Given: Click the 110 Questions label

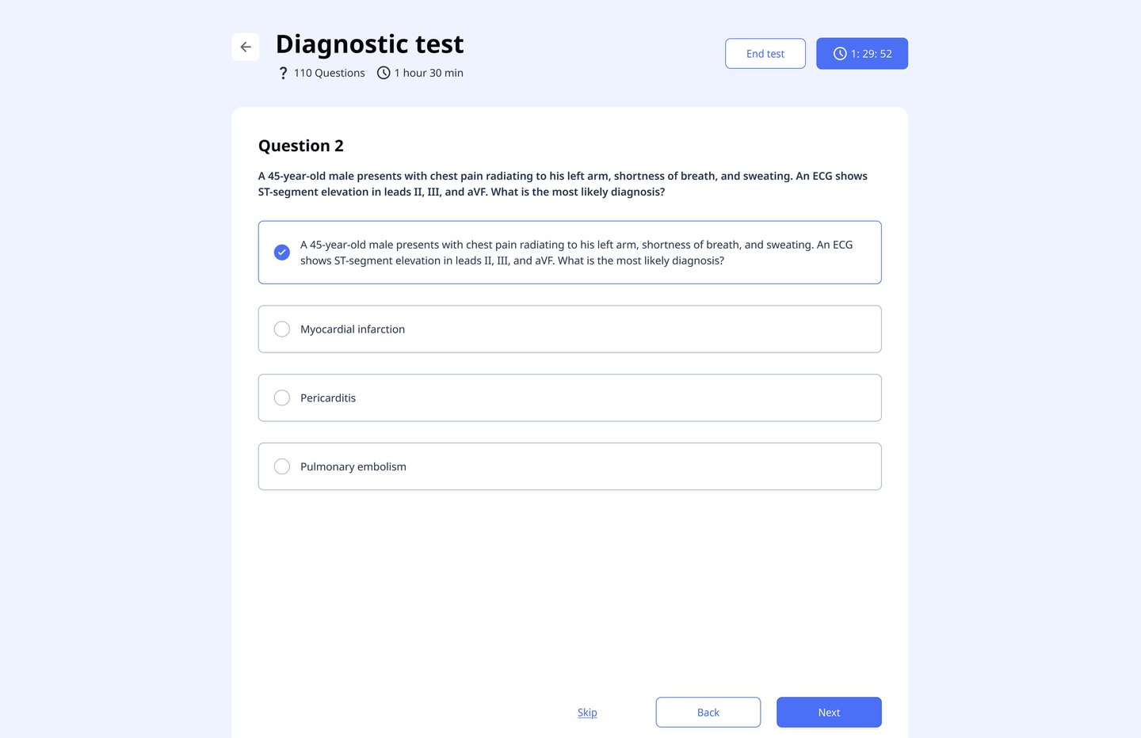Looking at the screenshot, I should [330, 73].
